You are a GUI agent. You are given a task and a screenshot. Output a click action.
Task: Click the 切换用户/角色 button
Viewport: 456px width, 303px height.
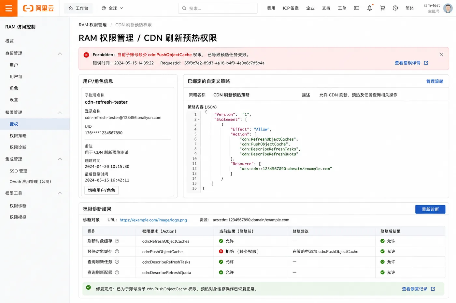pyautogui.click(x=101, y=190)
